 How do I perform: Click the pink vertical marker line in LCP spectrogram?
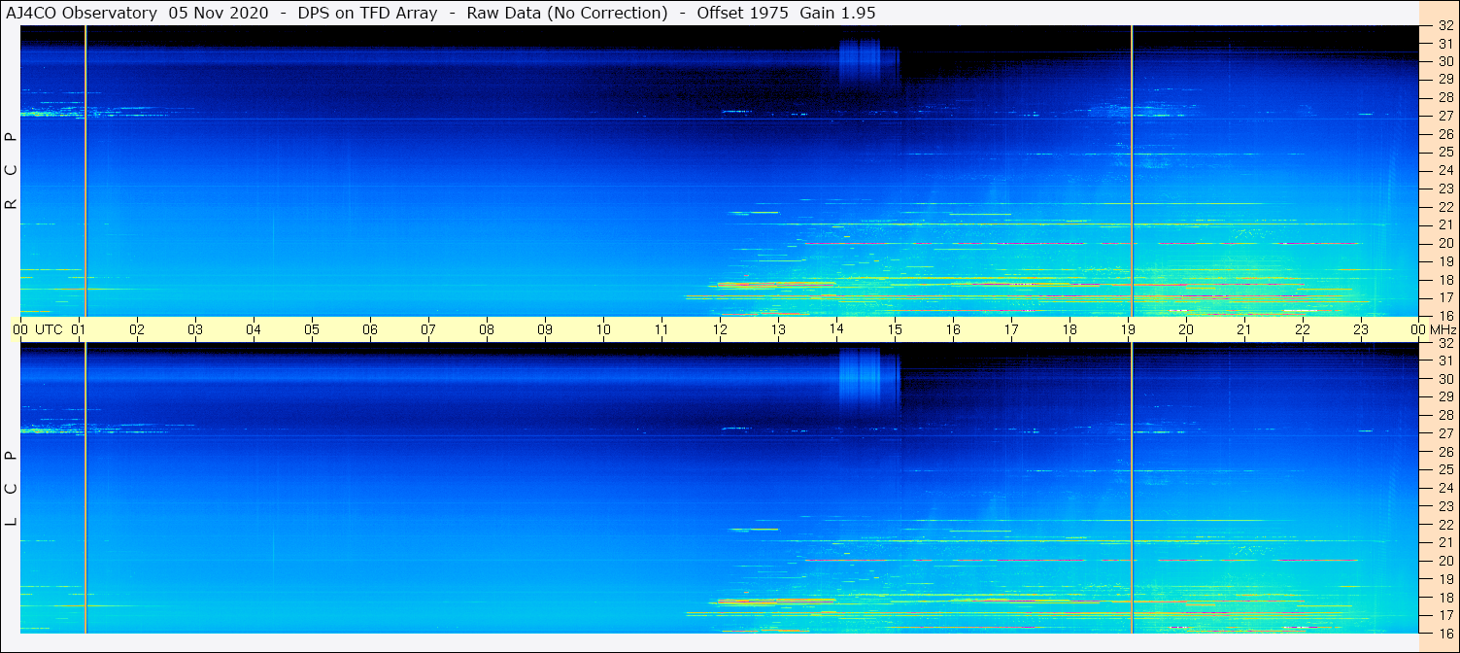click(1132, 488)
